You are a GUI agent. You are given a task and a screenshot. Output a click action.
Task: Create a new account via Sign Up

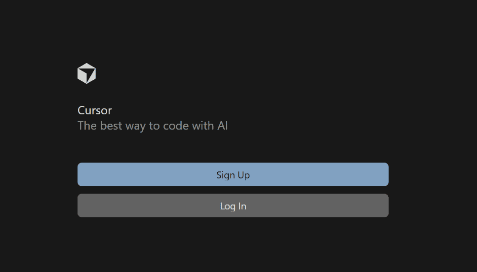click(x=233, y=174)
